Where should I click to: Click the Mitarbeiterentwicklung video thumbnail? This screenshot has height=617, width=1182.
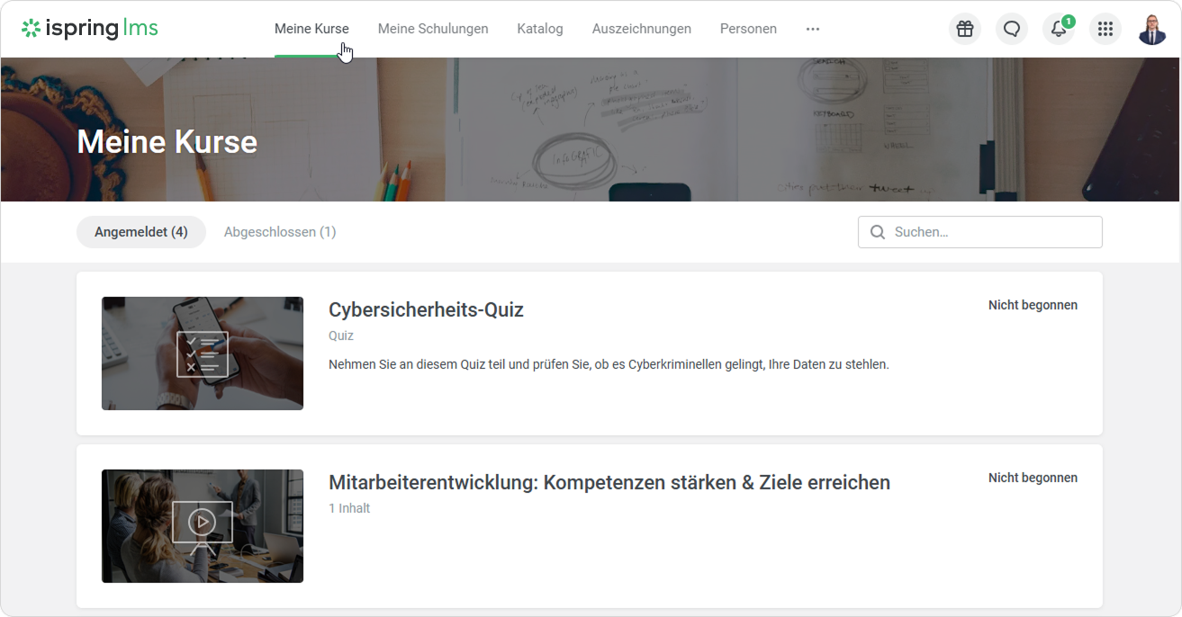[203, 526]
